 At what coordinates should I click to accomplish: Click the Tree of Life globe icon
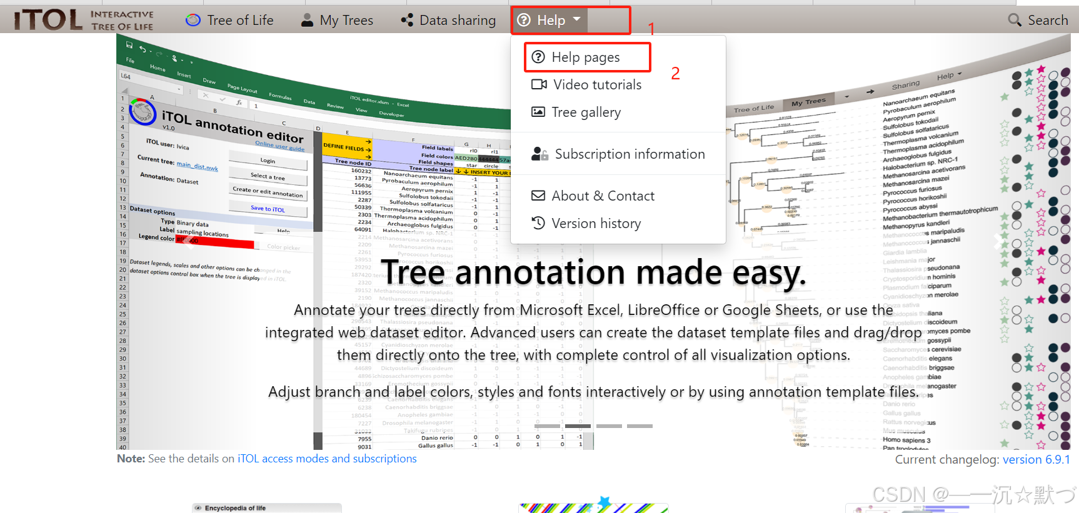[193, 20]
